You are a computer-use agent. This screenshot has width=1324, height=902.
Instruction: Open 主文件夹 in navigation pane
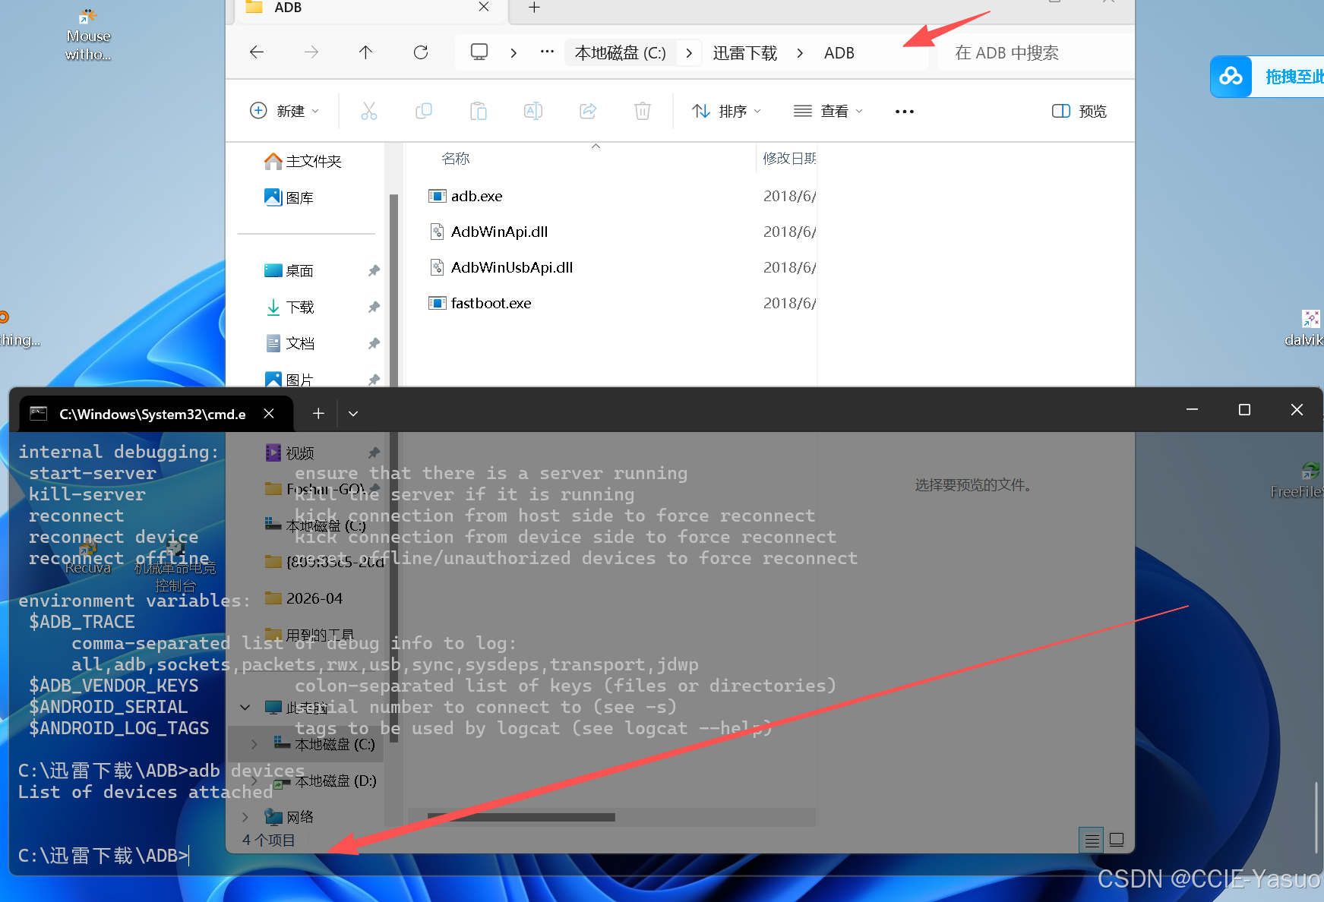[304, 161]
